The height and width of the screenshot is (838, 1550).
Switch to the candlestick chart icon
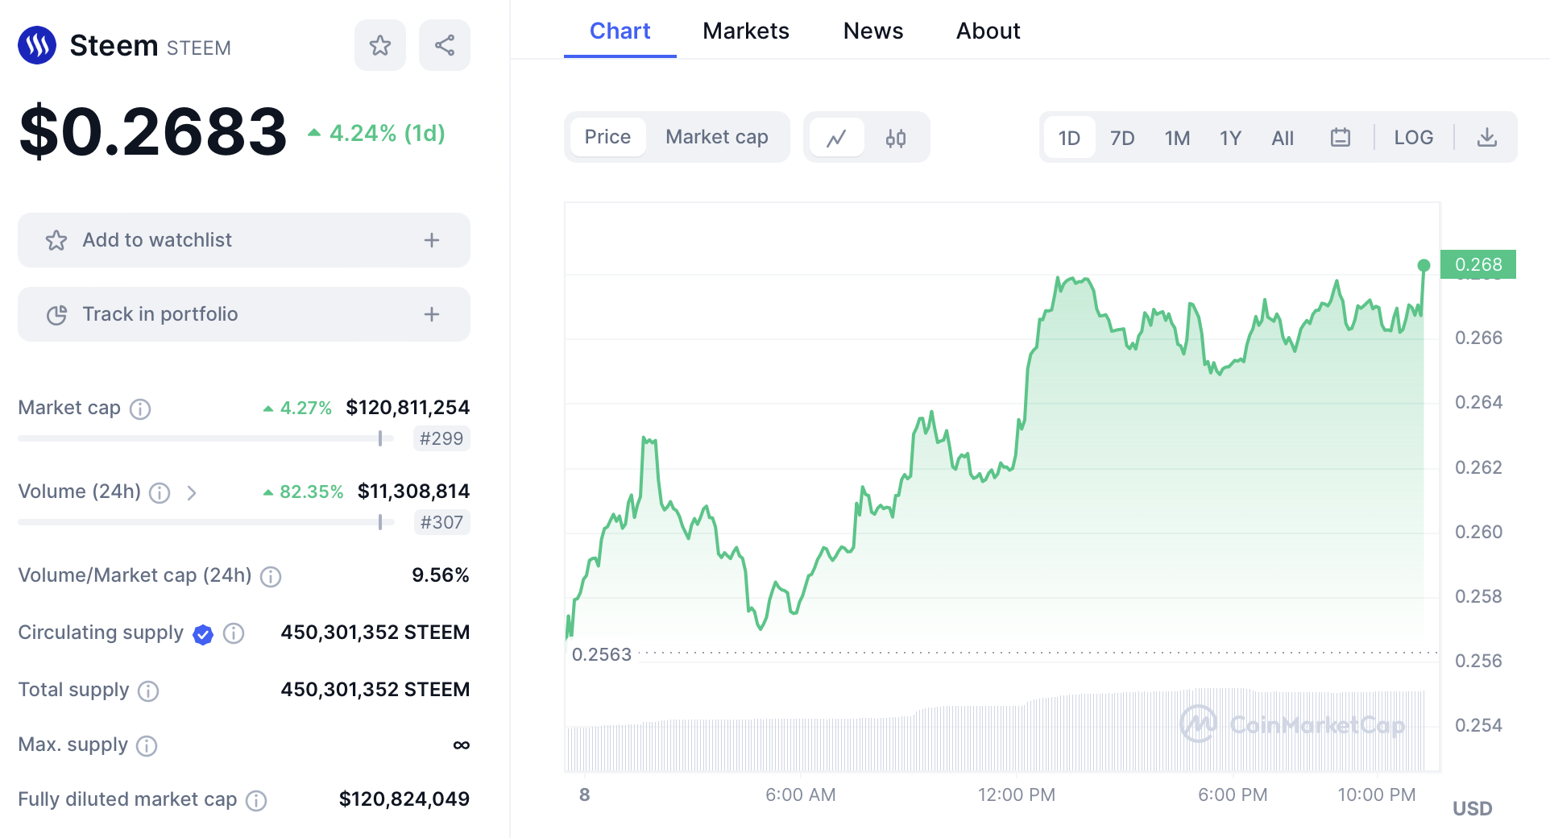[x=895, y=138]
